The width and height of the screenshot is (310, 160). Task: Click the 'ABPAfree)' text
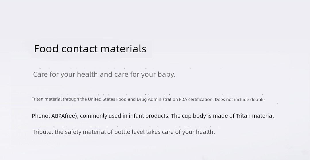(x=65, y=116)
